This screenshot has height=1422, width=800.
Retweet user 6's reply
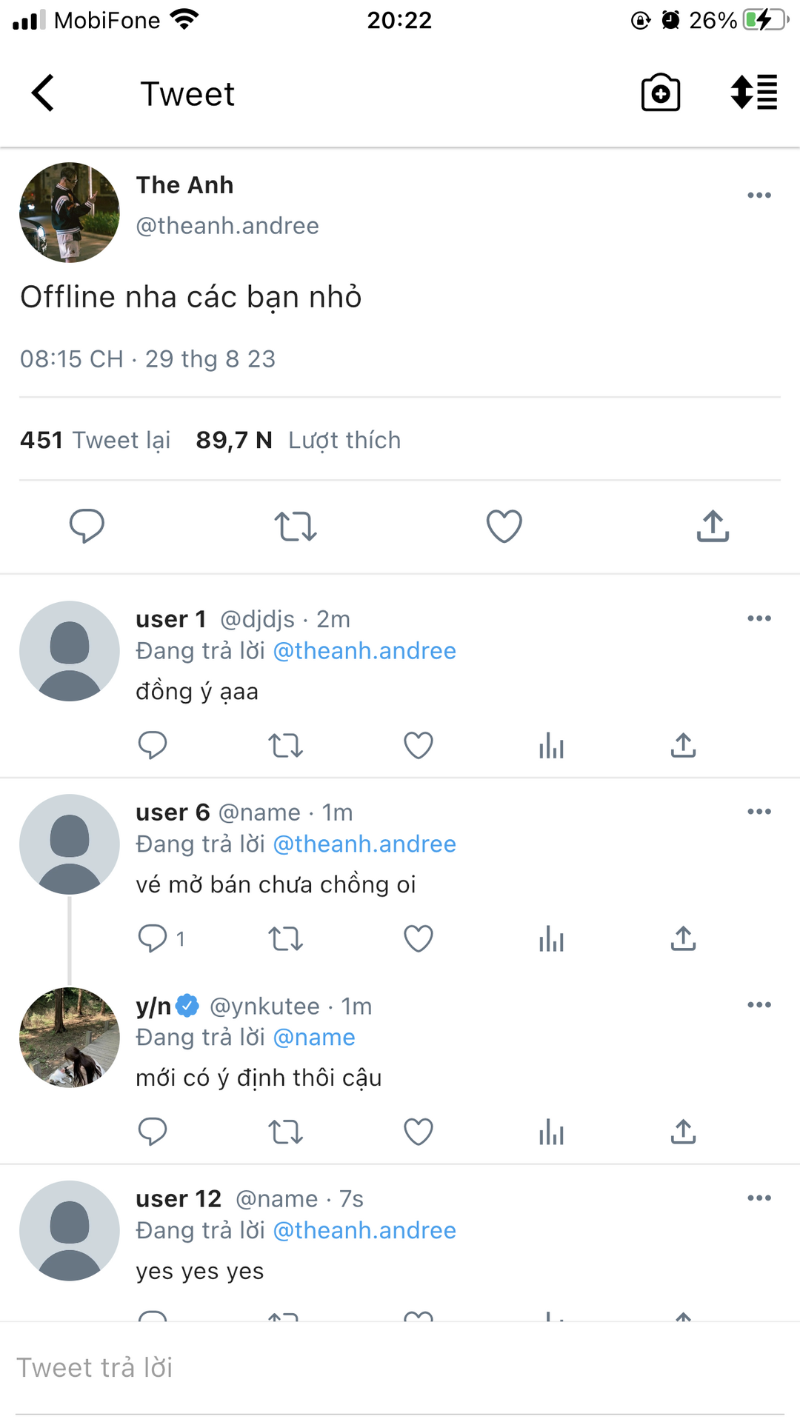pos(285,939)
